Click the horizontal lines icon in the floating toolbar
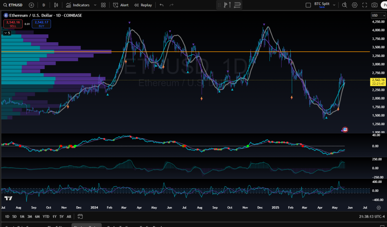 click(x=237, y=5)
